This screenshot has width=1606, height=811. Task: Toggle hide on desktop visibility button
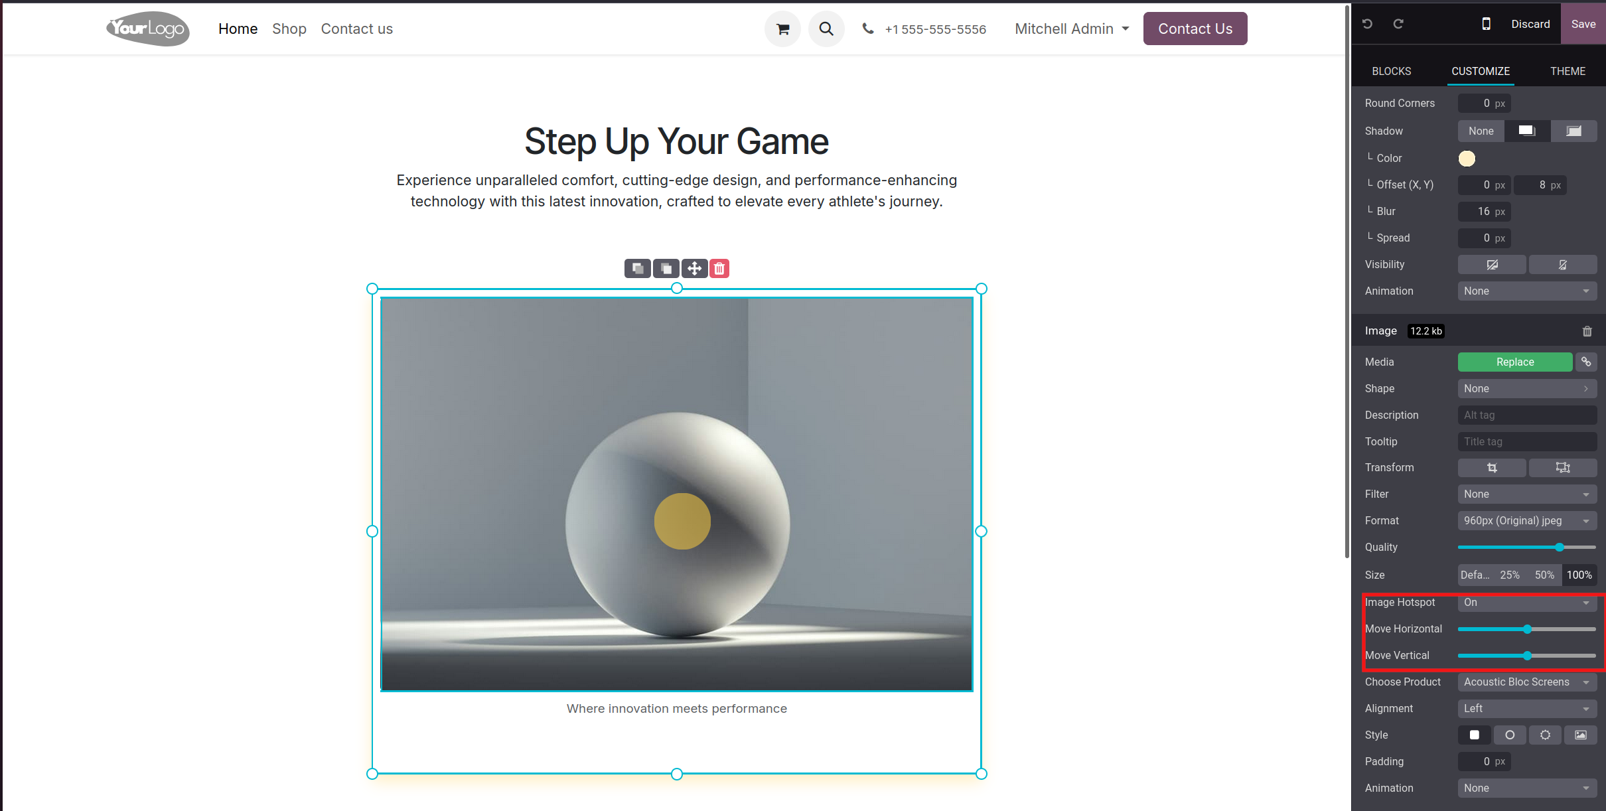coord(1492,265)
